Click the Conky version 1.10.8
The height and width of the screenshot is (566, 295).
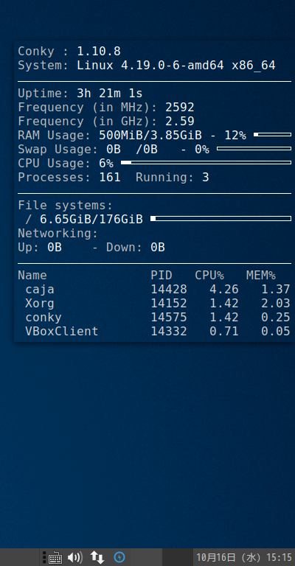[x=99, y=52]
